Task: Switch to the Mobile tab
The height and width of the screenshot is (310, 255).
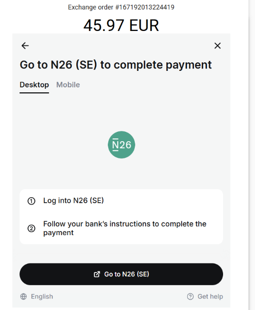Action: 68,85
